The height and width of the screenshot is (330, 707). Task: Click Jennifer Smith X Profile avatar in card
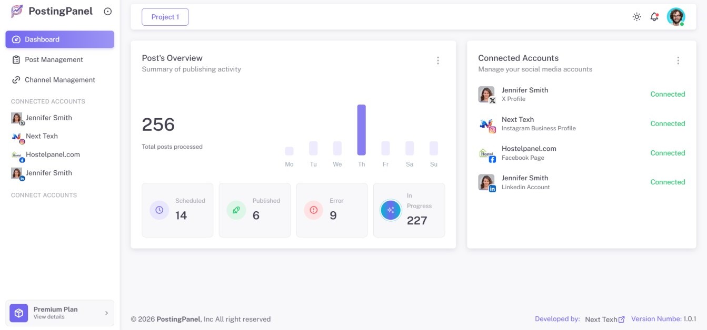pos(486,95)
